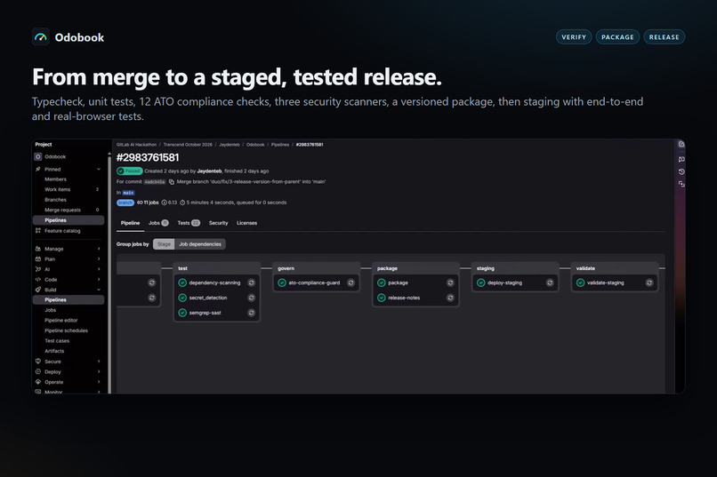Screen dimensions: 717x477
Task: Click passed status icon of dependency-scanning
Action: coord(182,282)
